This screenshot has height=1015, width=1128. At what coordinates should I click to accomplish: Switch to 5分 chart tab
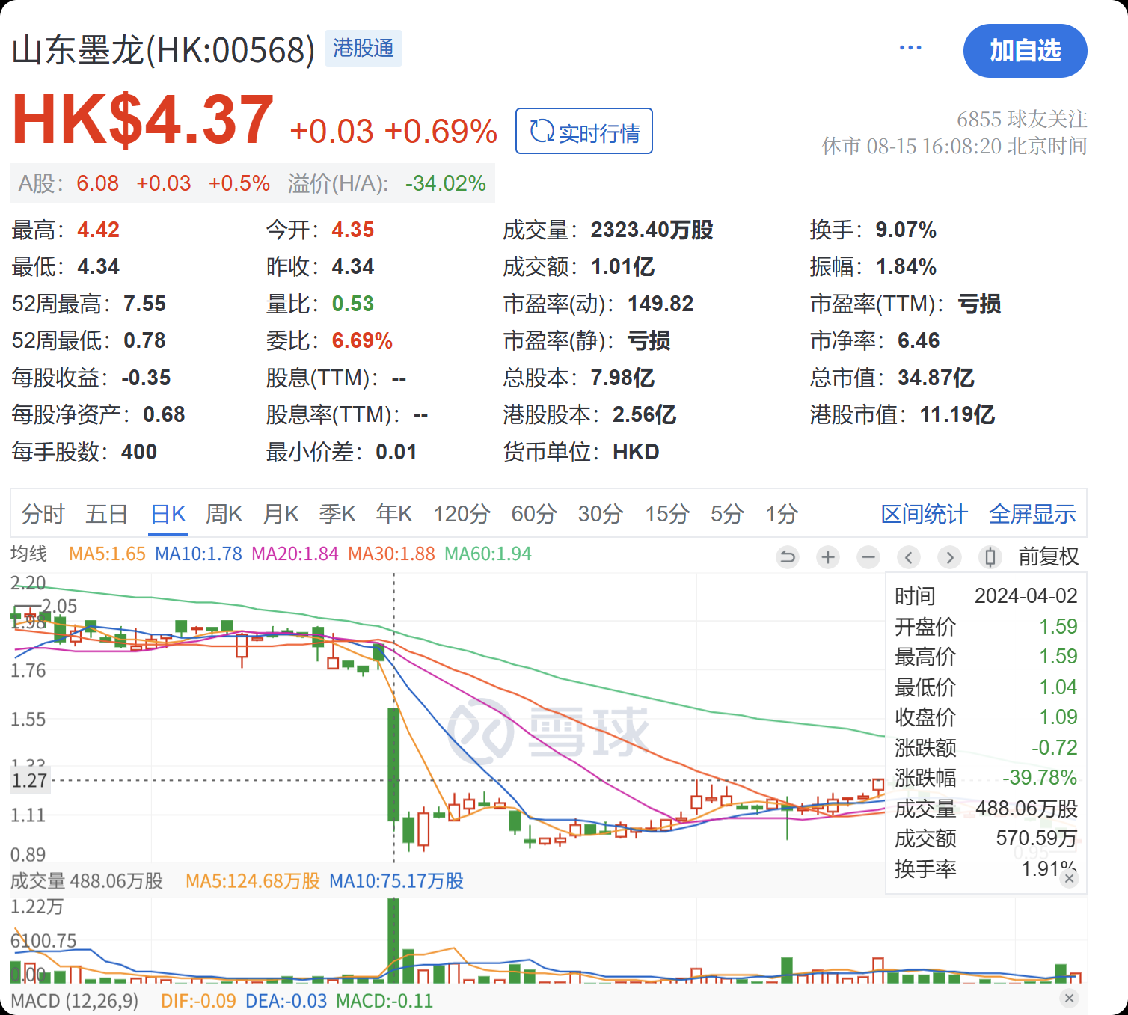(x=727, y=514)
